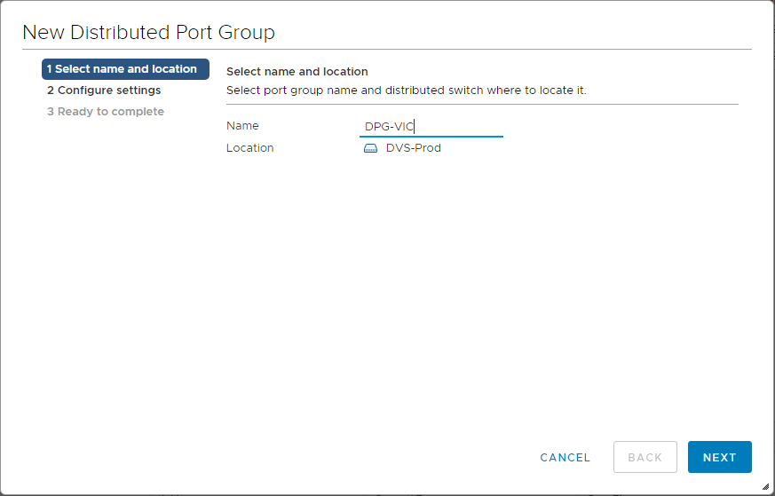
Task: Cancel the new port group wizard
Action: coord(565,458)
